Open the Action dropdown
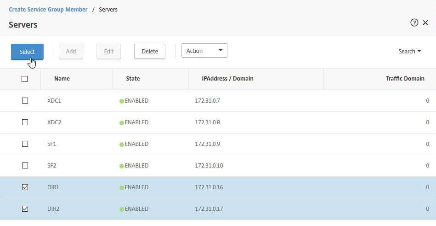 pyautogui.click(x=204, y=51)
